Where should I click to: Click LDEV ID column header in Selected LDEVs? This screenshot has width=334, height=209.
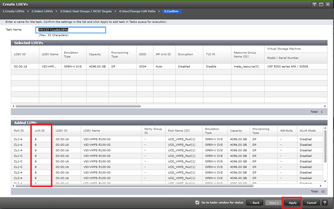pyautogui.click(x=25, y=54)
